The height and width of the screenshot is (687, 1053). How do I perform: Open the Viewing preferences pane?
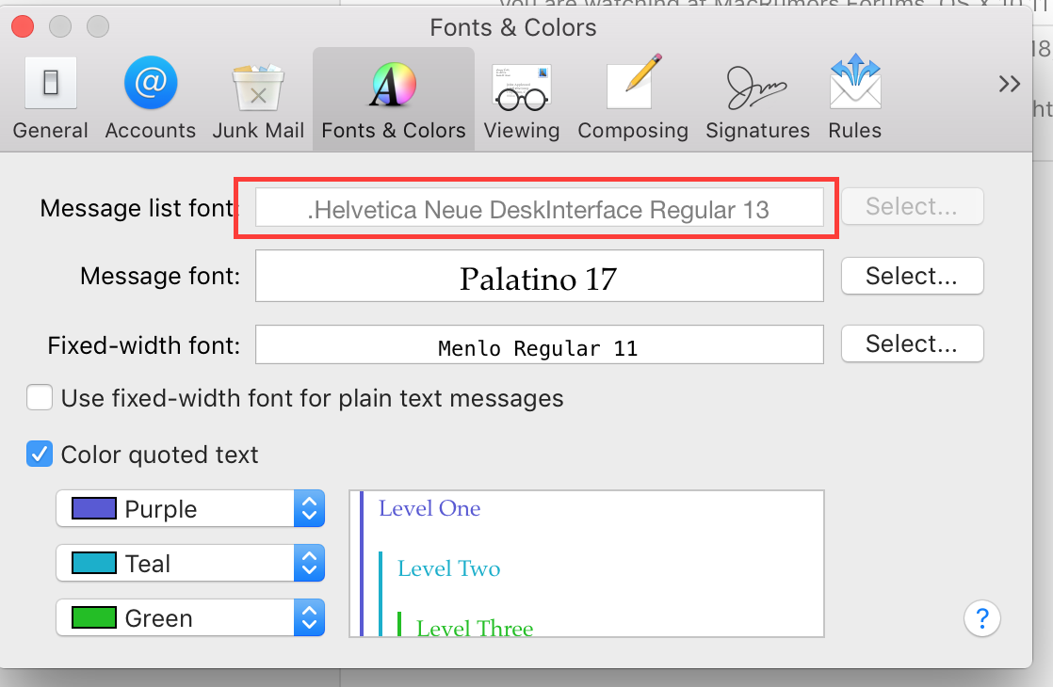[x=522, y=98]
